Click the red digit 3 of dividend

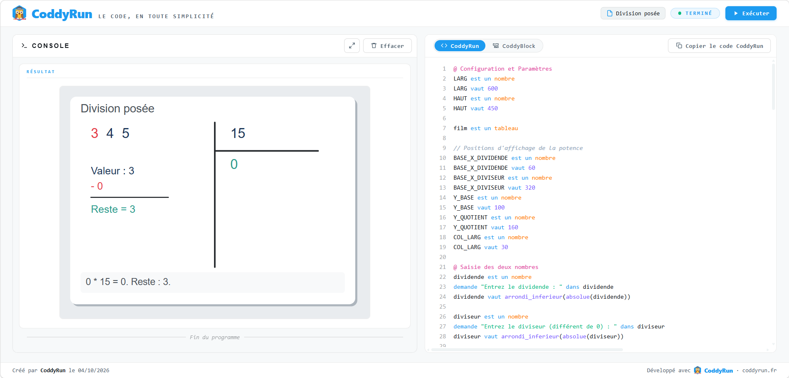tap(95, 133)
